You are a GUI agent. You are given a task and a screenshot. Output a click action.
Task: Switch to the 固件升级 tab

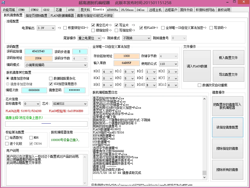187,10
